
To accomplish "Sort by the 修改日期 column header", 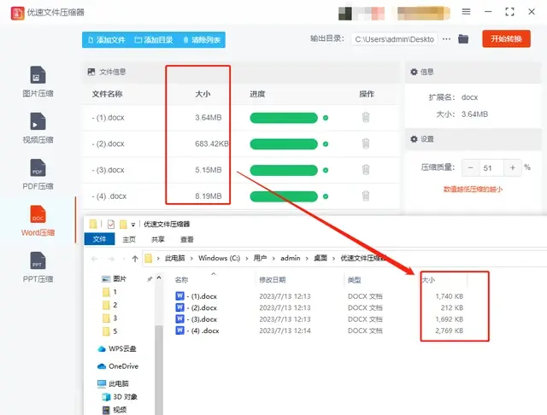I will [x=272, y=279].
